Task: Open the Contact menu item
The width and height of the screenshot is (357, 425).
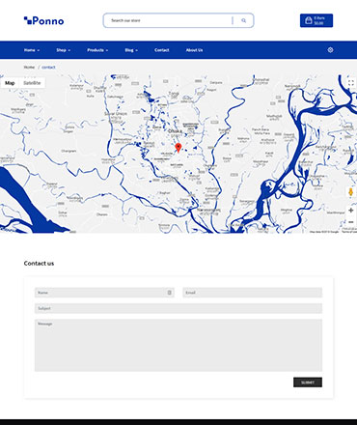Action: pos(162,50)
